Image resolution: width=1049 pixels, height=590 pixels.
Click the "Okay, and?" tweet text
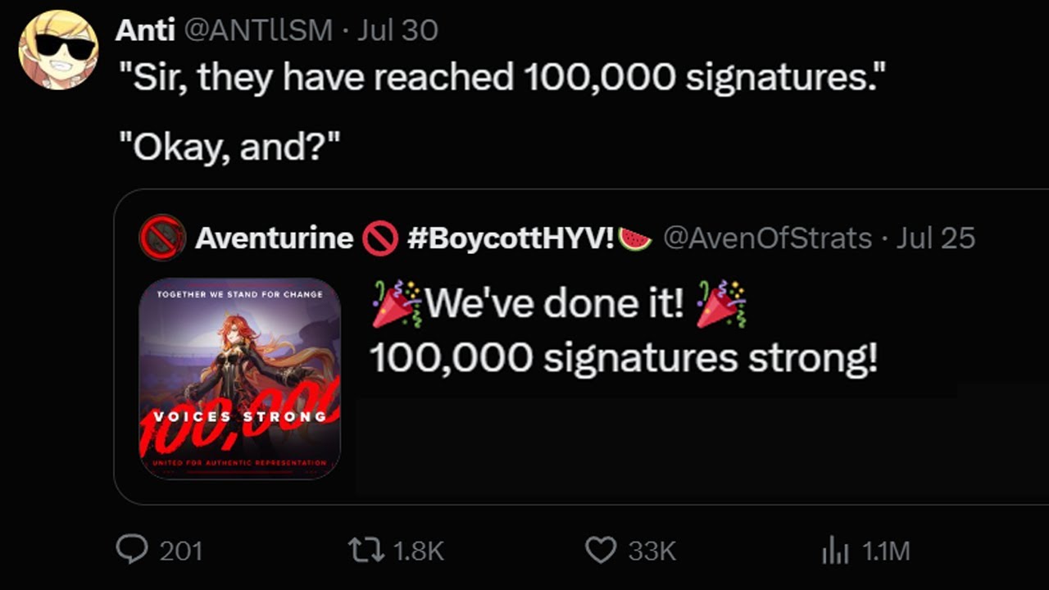pyautogui.click(x=229, y=147)
